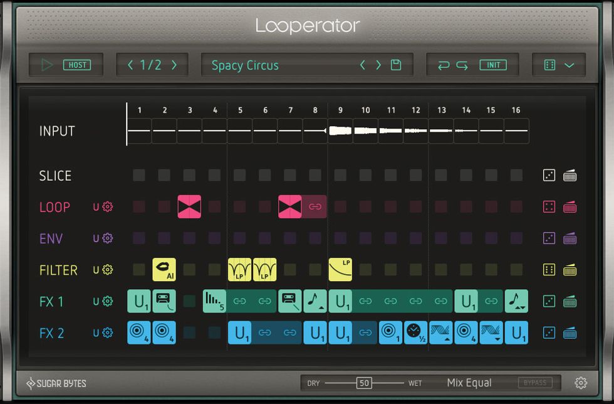Select the FILTER LP comb effect on step 5

click(x=239, y=270)
